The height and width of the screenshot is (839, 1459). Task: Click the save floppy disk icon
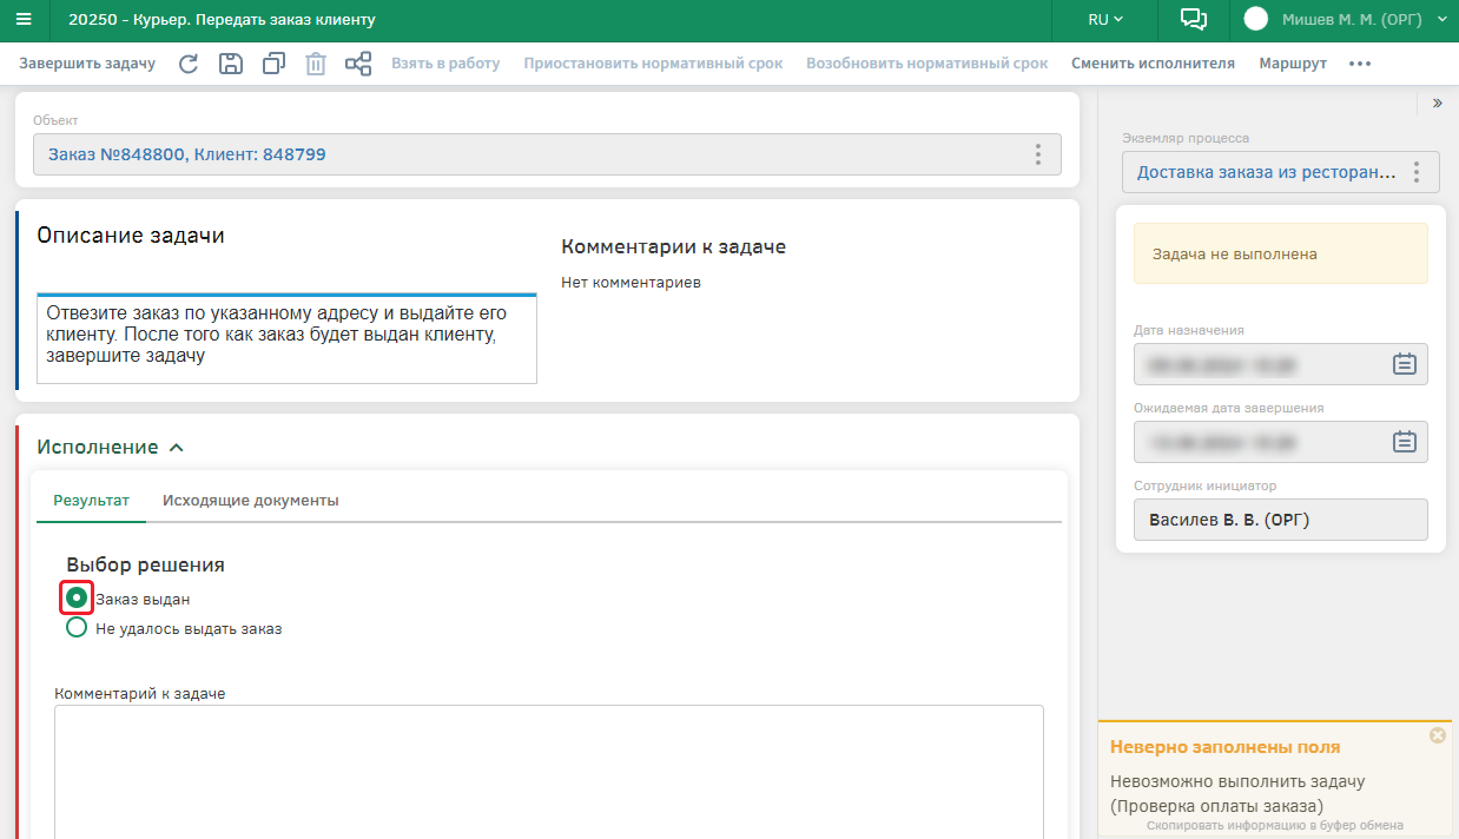coord(230,64)
